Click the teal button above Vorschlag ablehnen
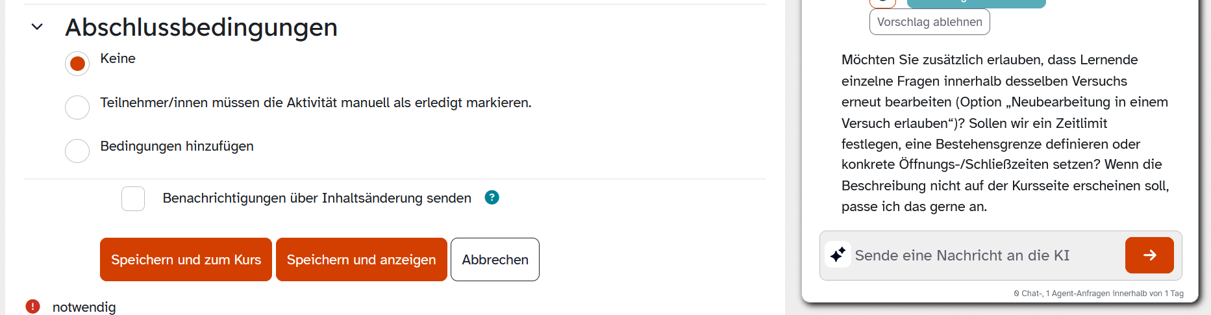This screenshot has width=1211, height=315. point(976,3)
